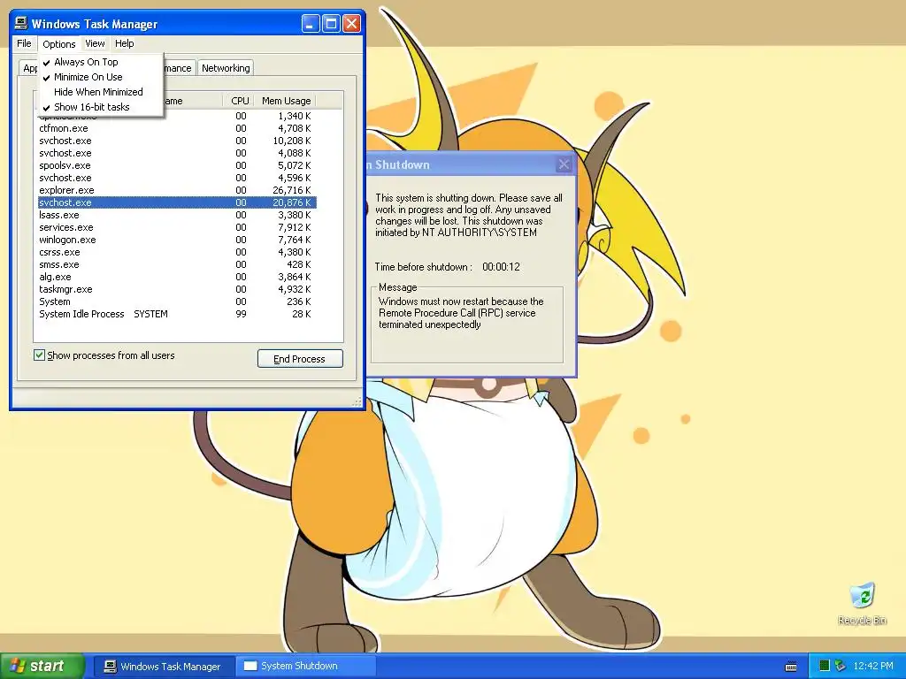
Task: Click the network tray icon beside clock
Action: (840, 667)
